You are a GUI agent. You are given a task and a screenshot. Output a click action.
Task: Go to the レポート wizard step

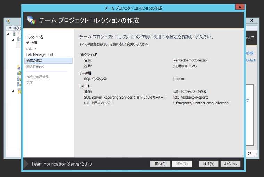31,49
